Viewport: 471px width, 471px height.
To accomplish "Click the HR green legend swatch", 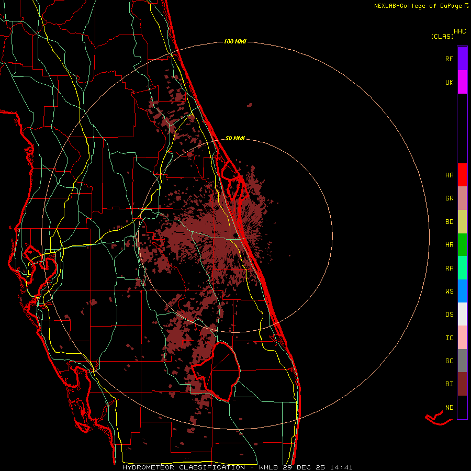I will [462, 245].
